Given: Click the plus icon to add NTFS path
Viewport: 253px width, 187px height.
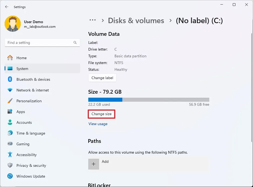Looking at the screenshot, I should coord(93,164).
